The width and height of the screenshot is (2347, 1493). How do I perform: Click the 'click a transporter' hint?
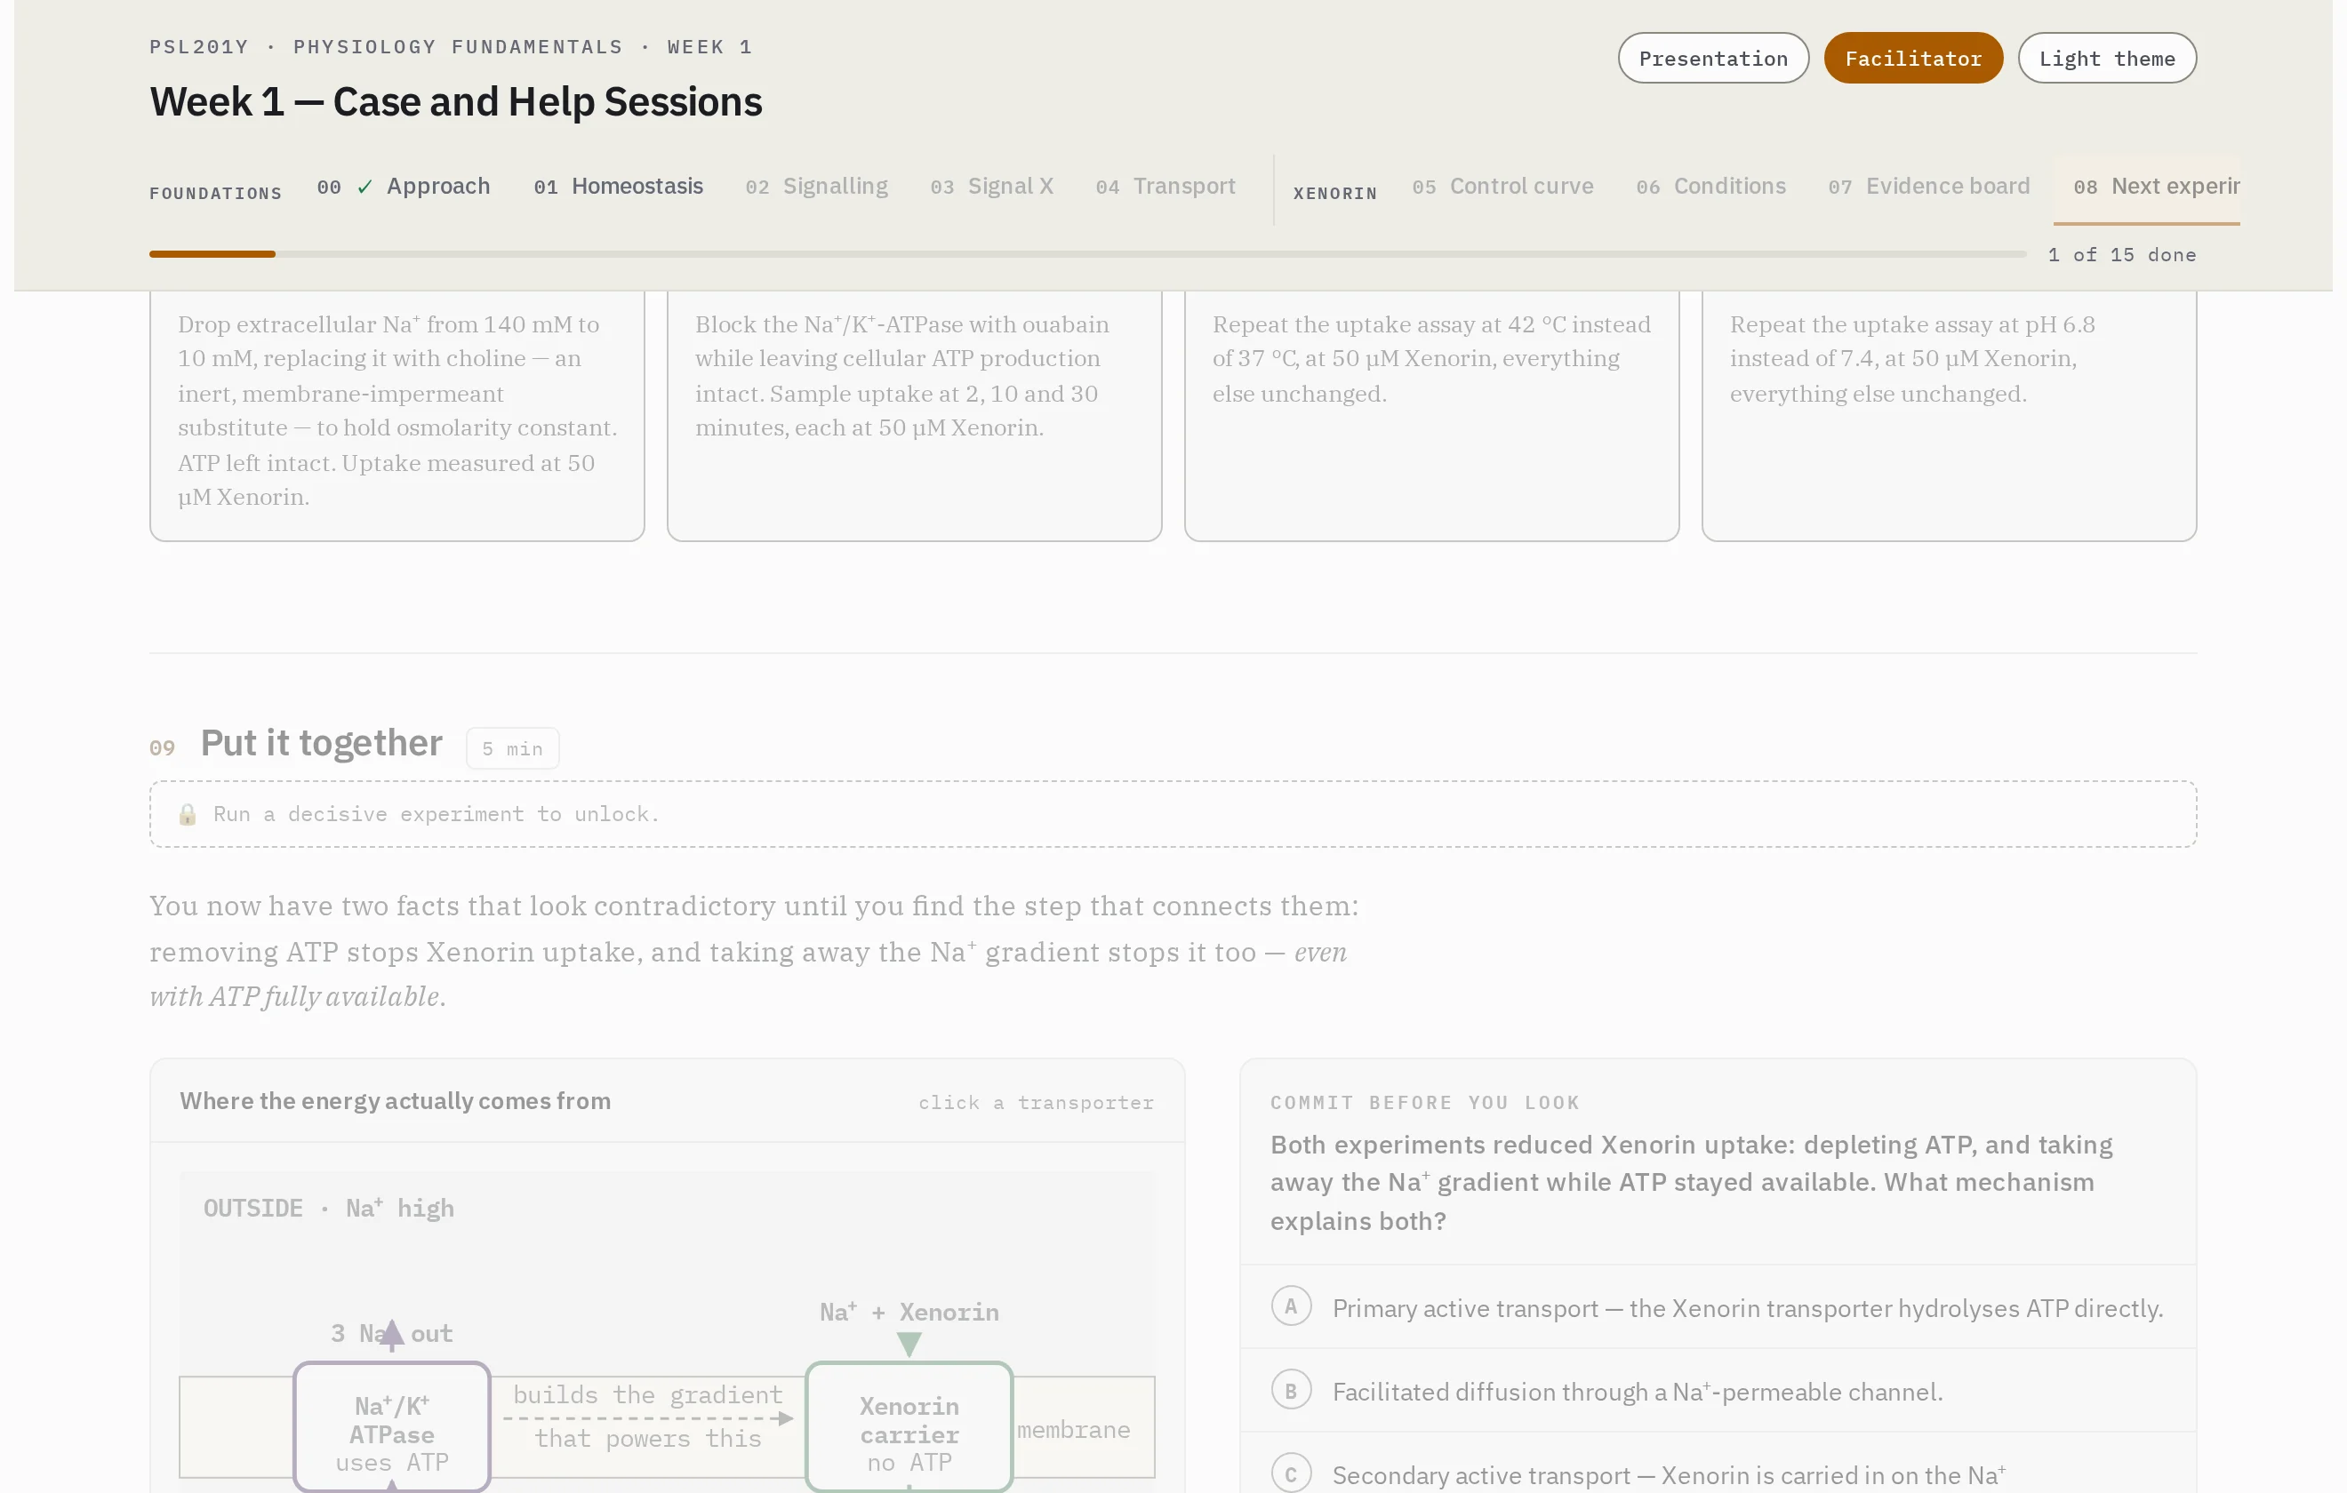click(1036, 1102)
